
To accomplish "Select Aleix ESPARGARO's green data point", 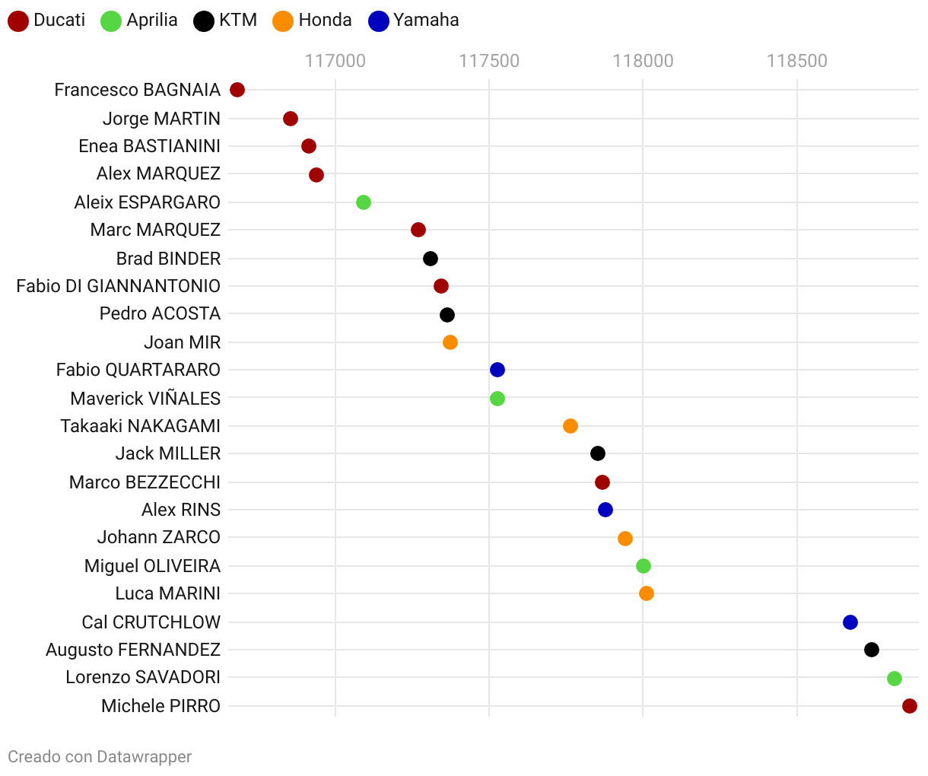I will pos(364,202).
